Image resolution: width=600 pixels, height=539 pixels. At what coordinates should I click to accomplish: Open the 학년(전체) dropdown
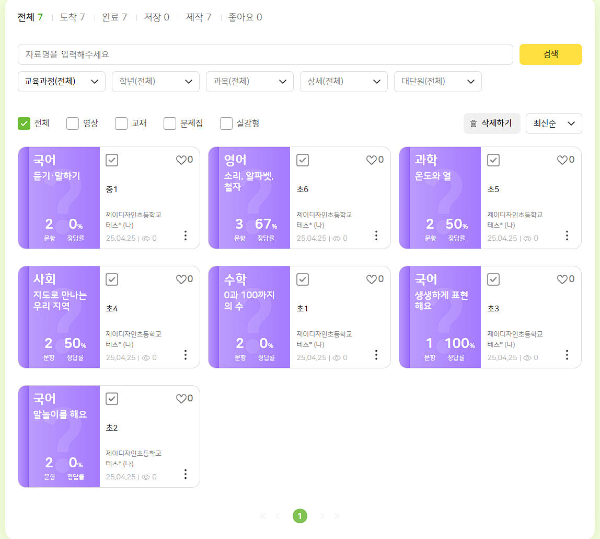pyautogui.click(x=156, y=82)
